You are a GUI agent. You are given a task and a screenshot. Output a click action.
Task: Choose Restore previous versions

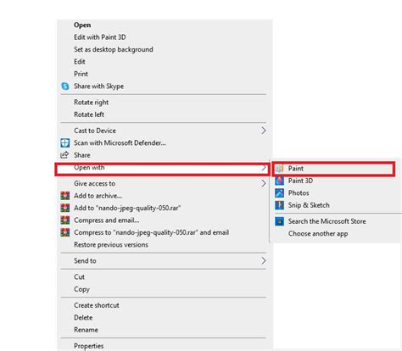point(111,244)
